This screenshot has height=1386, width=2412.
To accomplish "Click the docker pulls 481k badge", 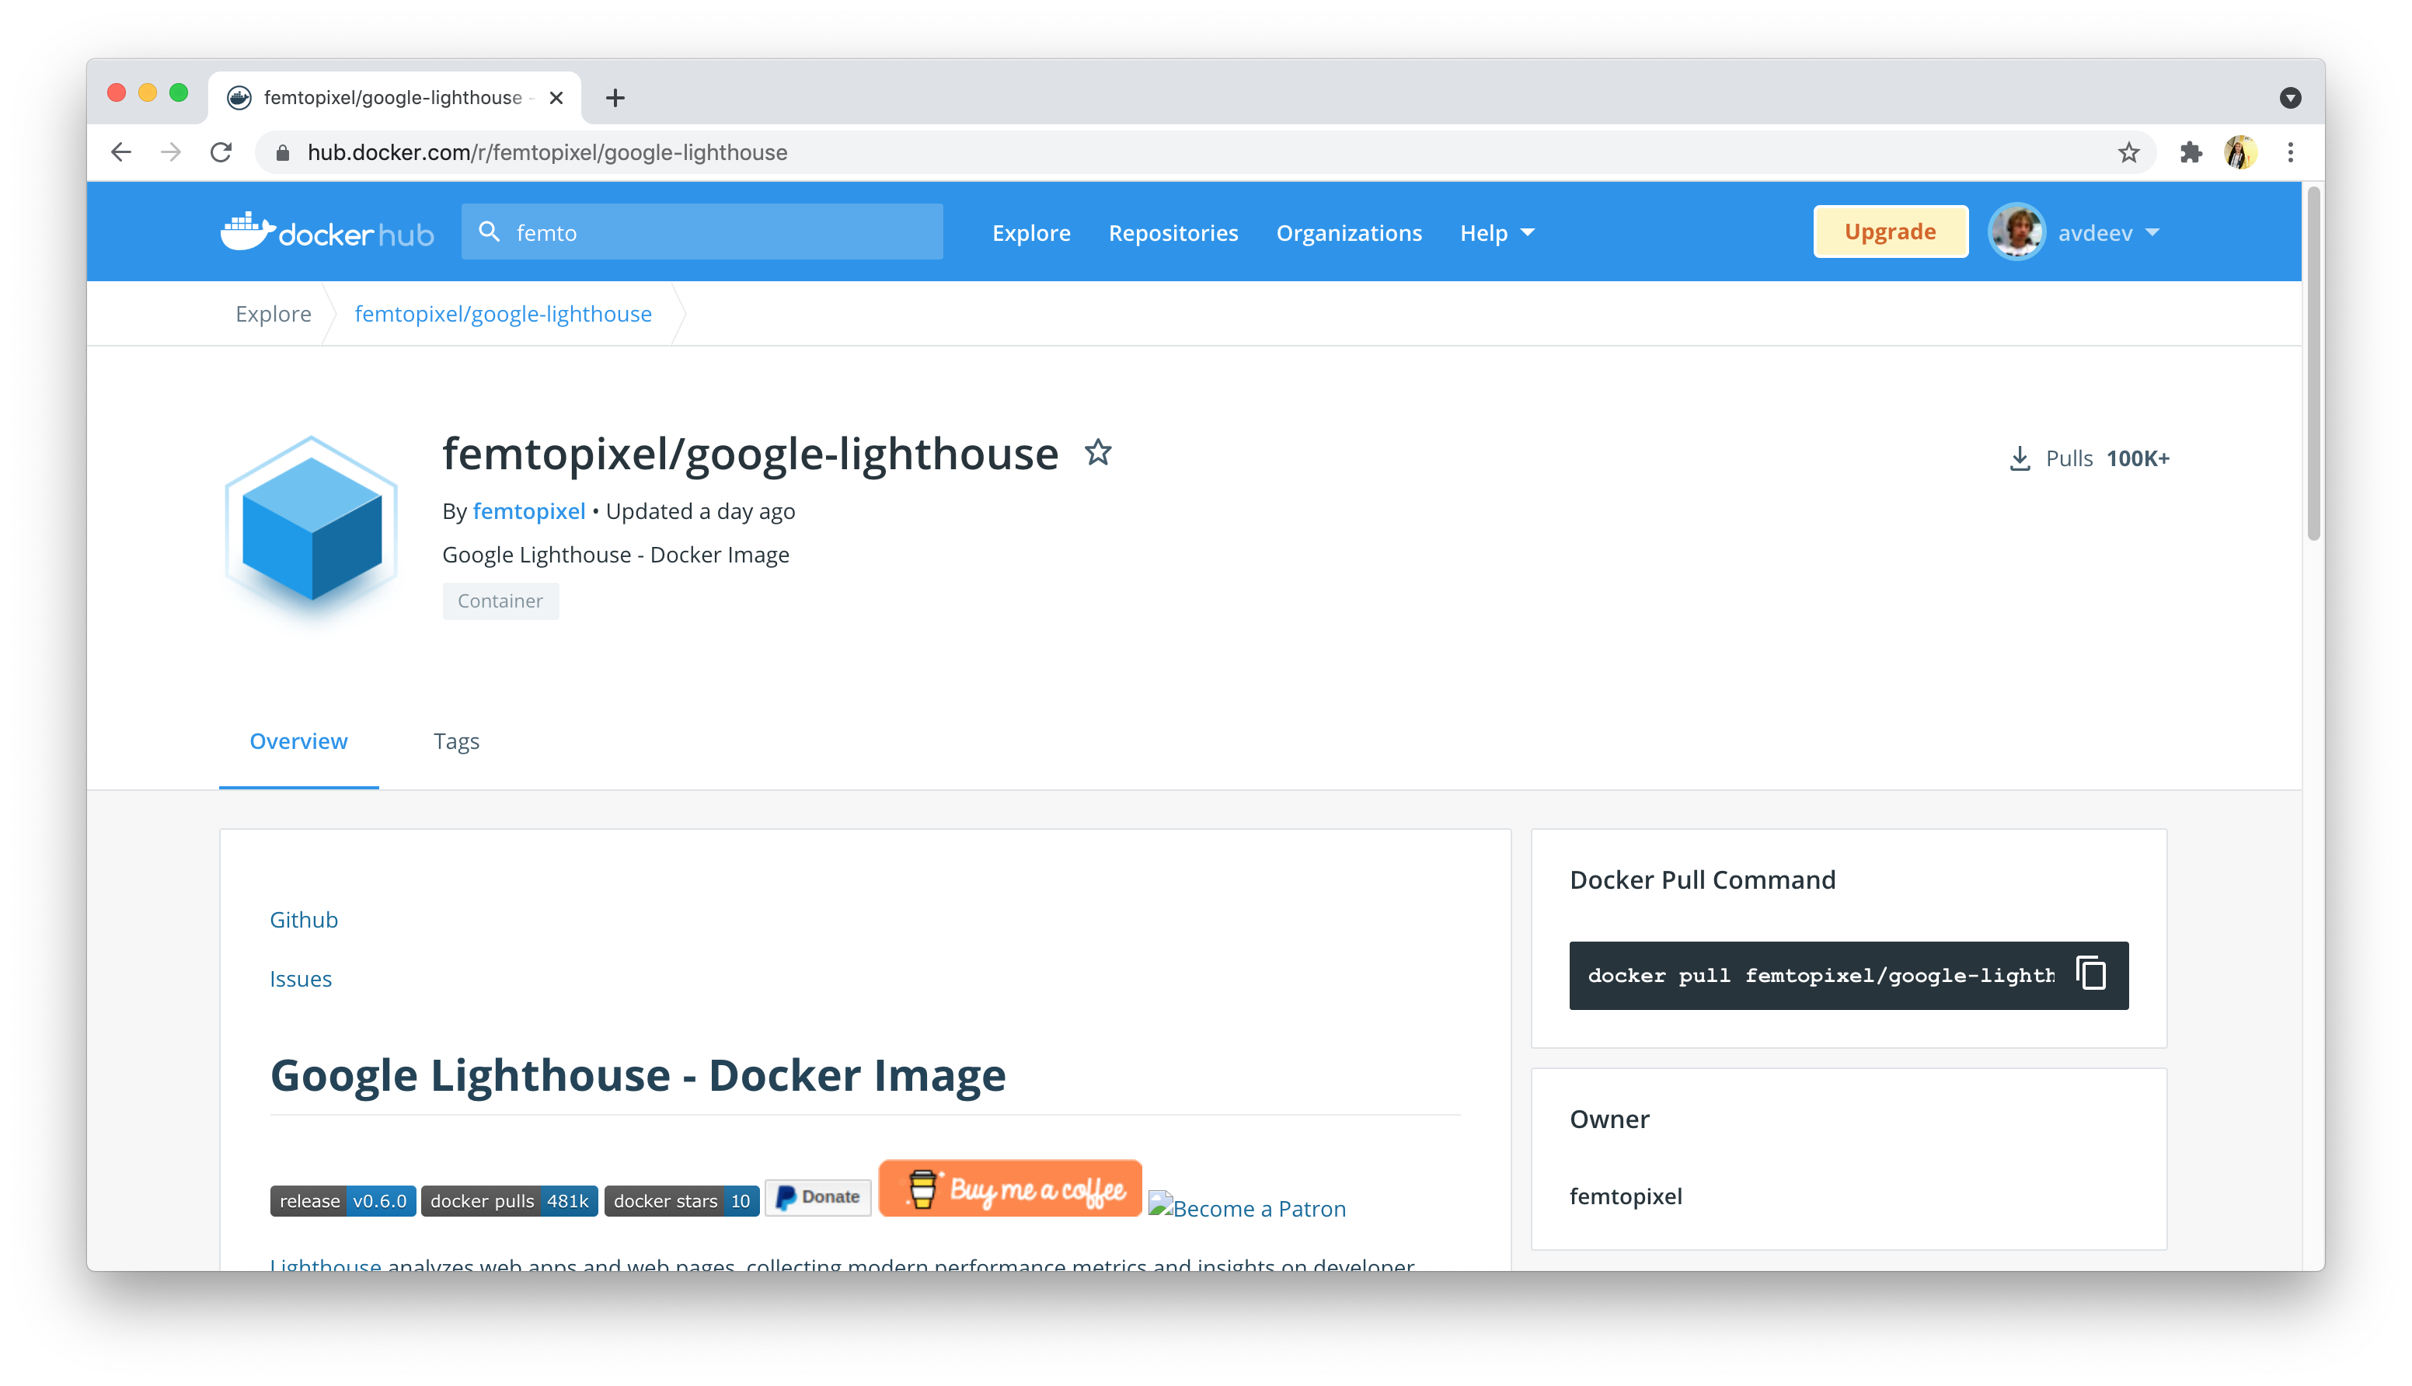I will pos(509,1200).
